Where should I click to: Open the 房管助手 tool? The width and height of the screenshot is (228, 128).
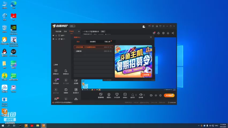tap(66, 72)
